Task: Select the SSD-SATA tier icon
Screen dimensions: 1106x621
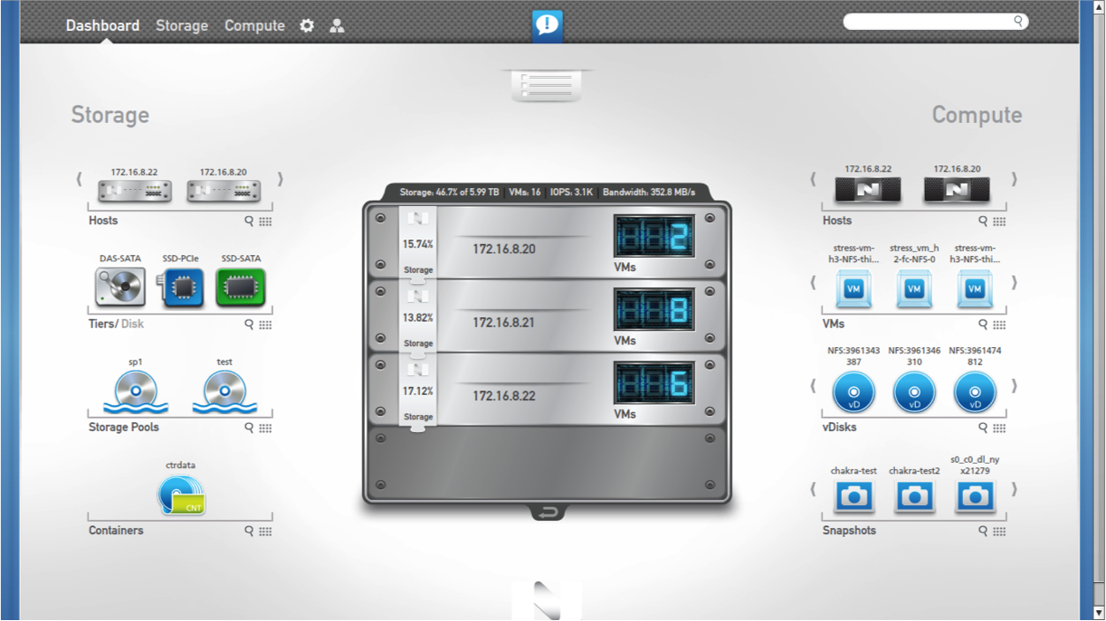Action: [240, 287]
